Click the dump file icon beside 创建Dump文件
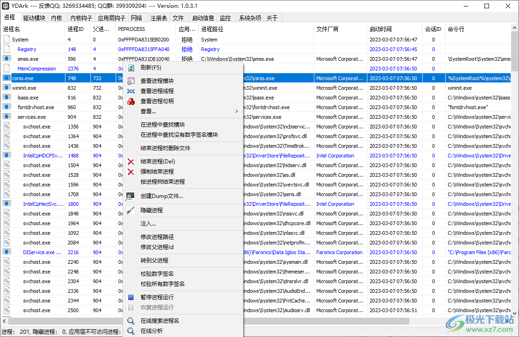 130,197
